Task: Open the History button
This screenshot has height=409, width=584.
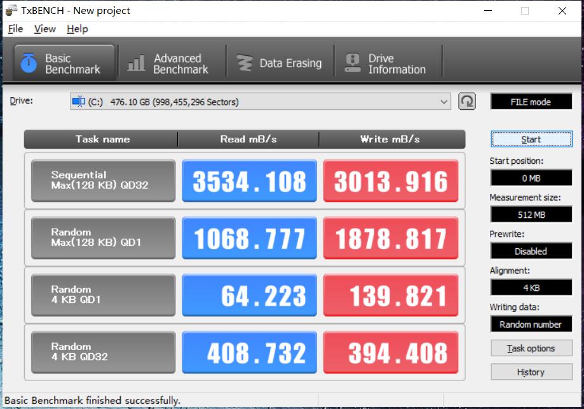Action: pyautogui.click(x=531, y=372)
